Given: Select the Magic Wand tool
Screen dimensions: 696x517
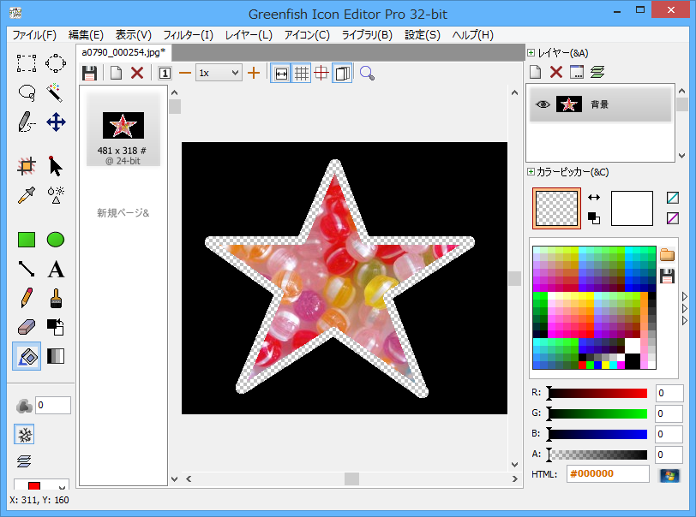Looking at the screenshot, I should (56, 92).
